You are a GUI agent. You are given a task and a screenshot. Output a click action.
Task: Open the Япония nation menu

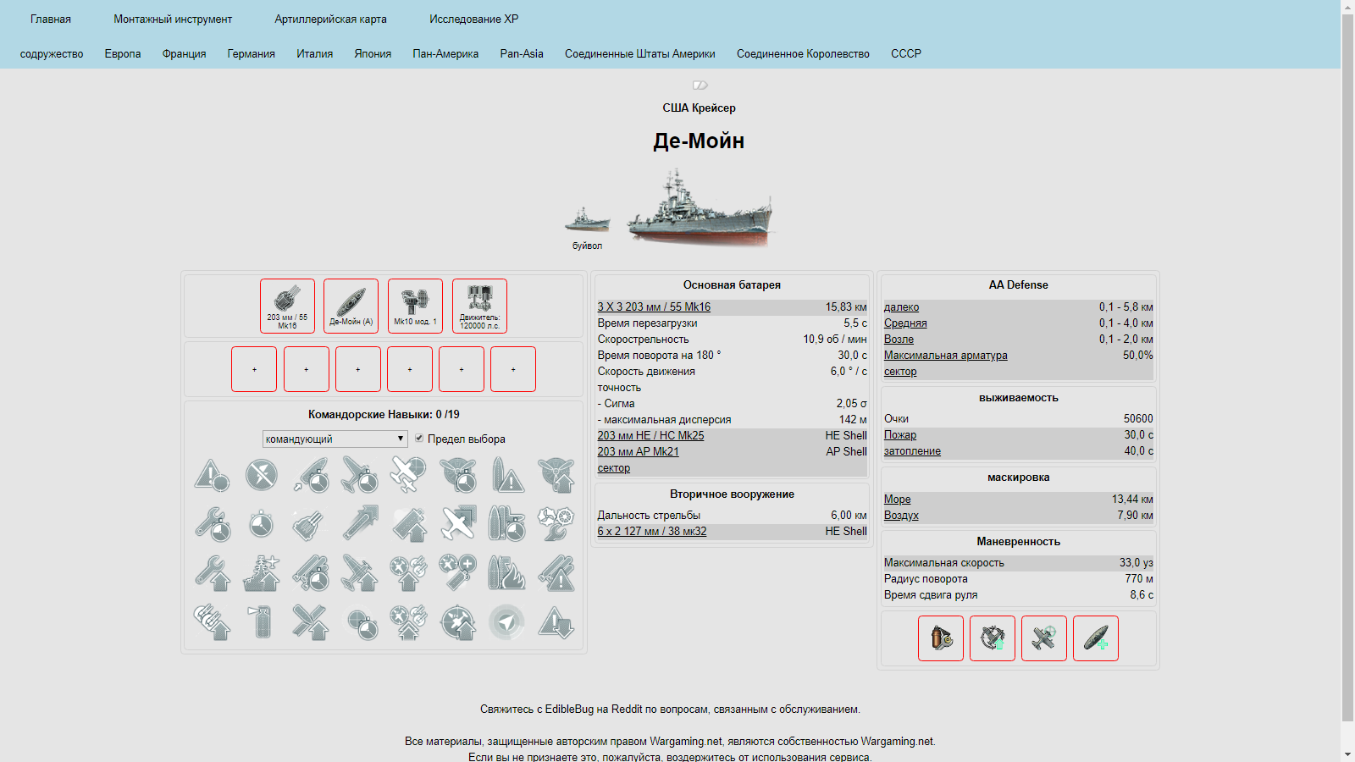(x=373, y=53)
